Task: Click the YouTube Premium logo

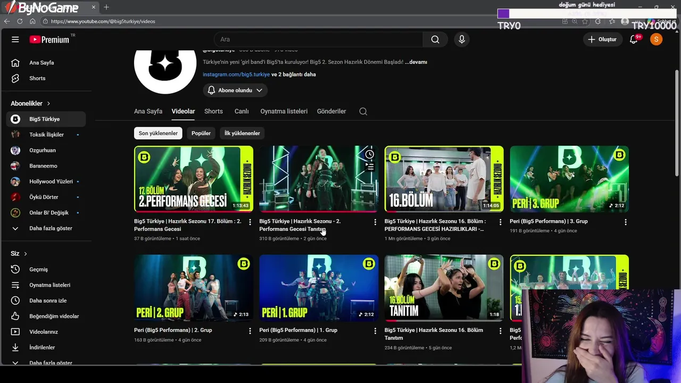Action: click(x=49, y=39)
